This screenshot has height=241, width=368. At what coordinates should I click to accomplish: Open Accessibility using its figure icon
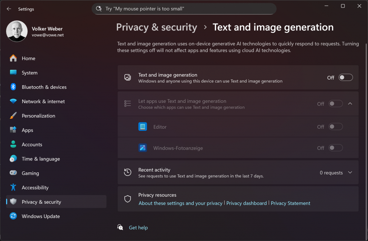click(x=13, y=187)
